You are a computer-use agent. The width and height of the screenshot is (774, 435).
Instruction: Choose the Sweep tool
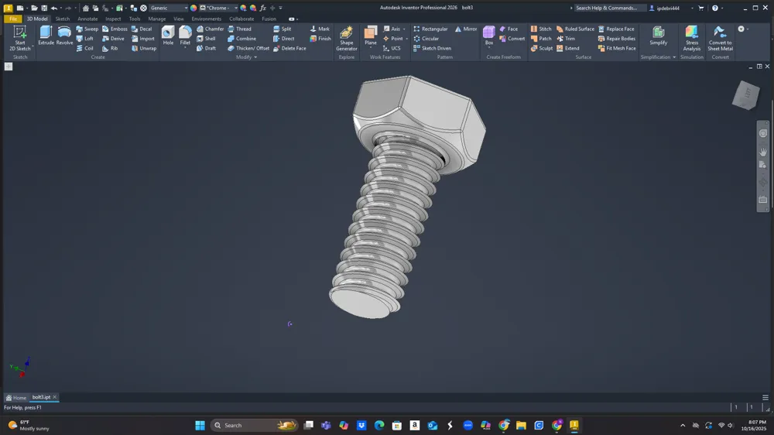tap(87, 29)
